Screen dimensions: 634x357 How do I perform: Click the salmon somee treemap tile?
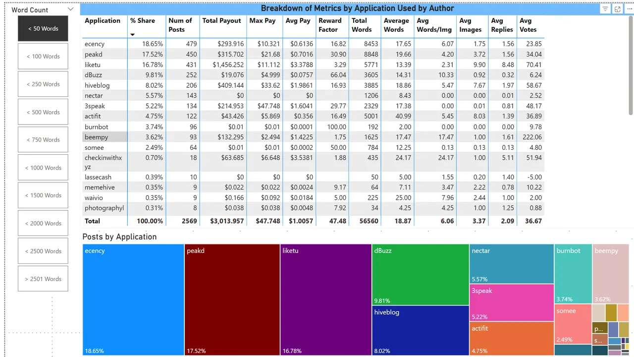point(573,324)
